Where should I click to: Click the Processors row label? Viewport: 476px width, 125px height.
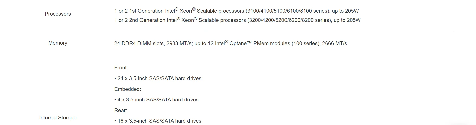tap(58, 14)
